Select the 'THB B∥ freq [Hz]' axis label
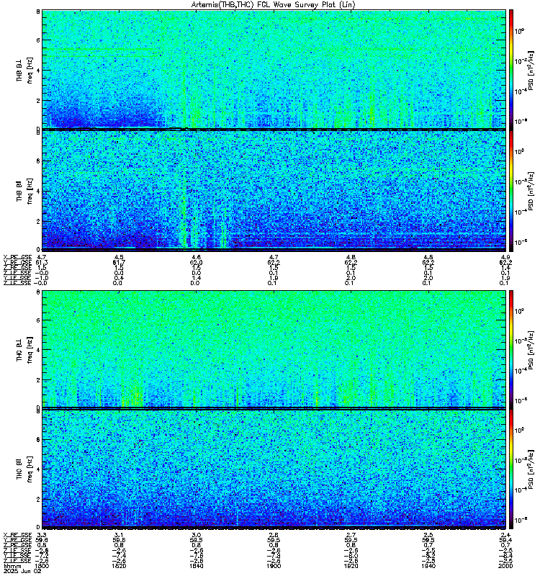The height and width of the screenshot is (576, 540). point(24,191)
